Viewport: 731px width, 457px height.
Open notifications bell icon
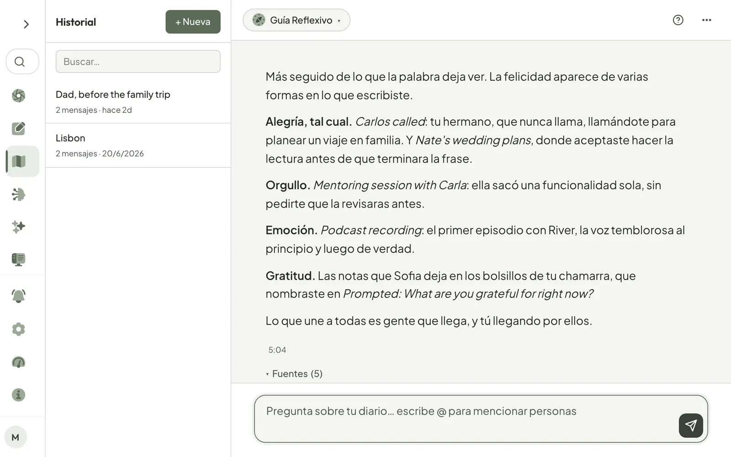click(x=18, y=296)
